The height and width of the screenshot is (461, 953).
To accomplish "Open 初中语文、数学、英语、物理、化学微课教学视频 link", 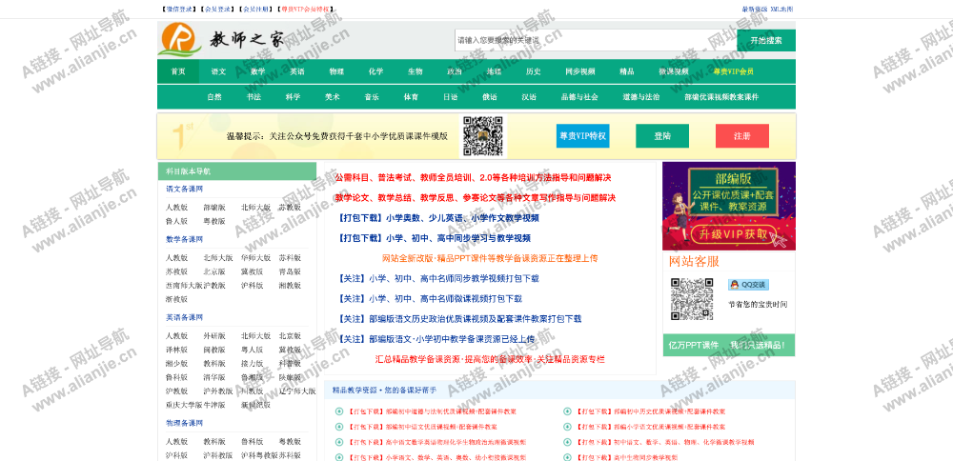I will click(x=665, y=442).
